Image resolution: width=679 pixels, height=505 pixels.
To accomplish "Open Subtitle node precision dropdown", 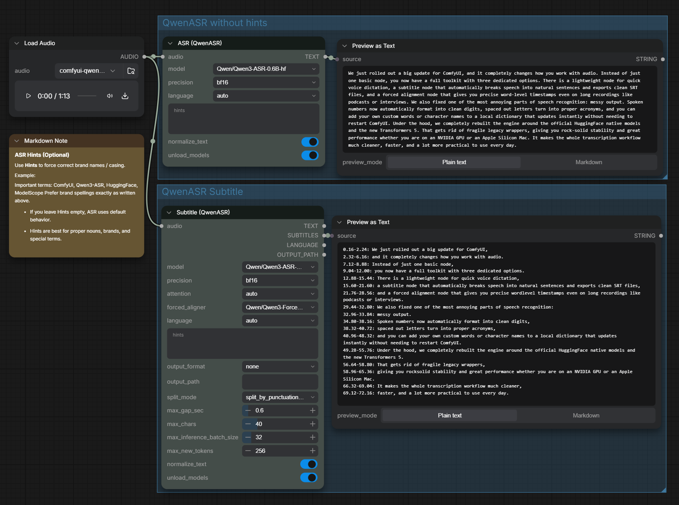I will point(280,281).
